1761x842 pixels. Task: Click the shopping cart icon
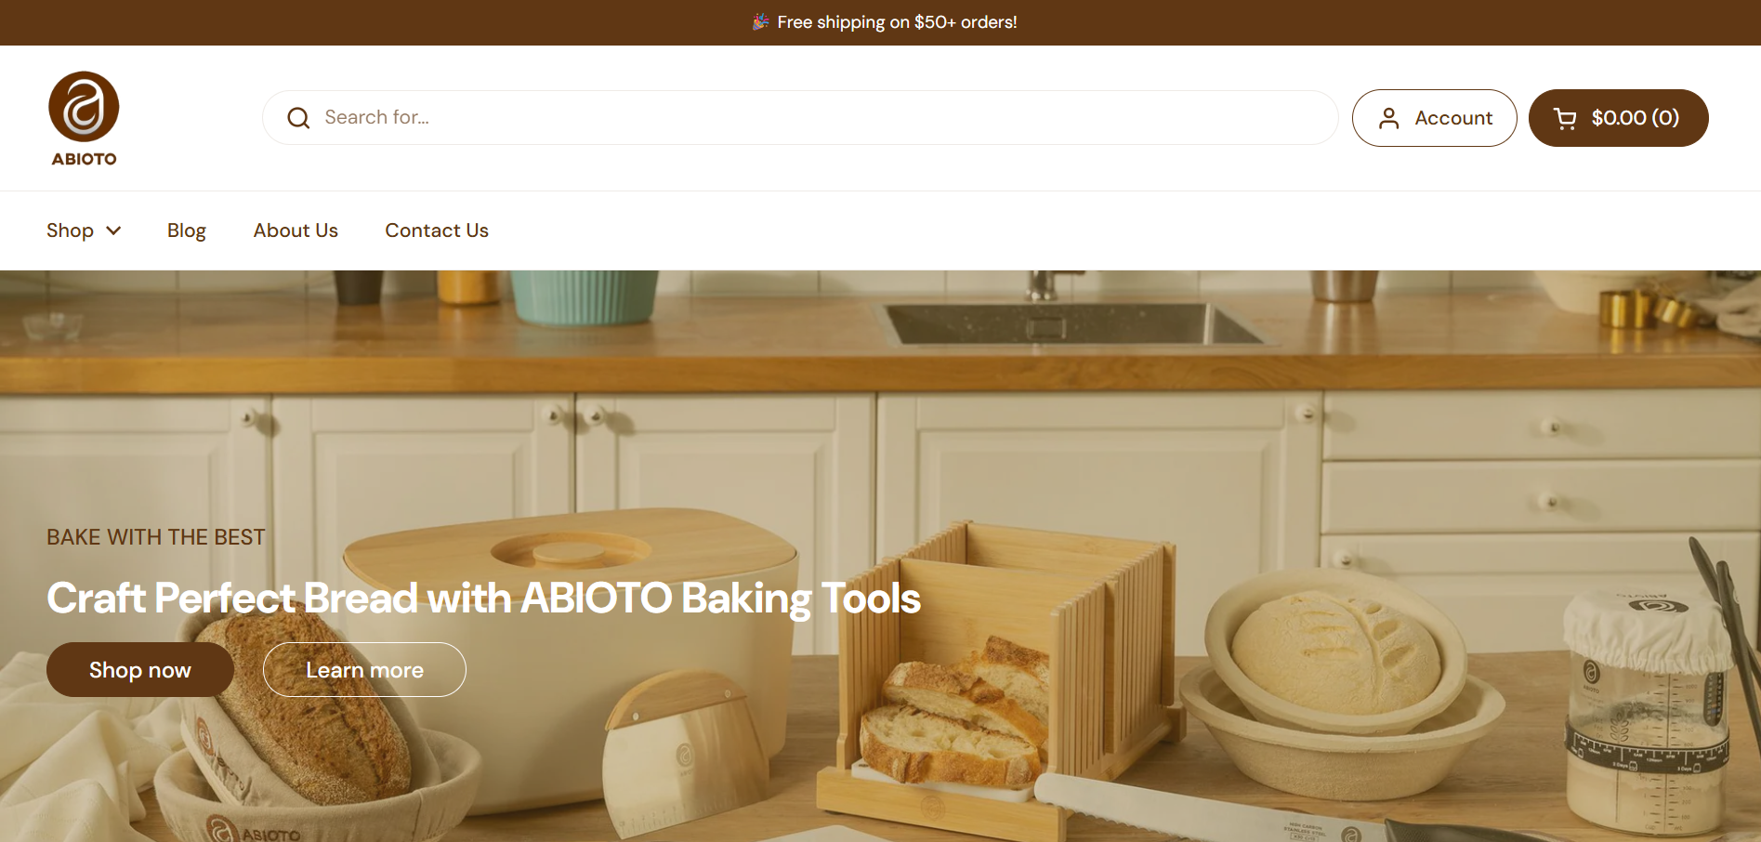[1565, 118]
